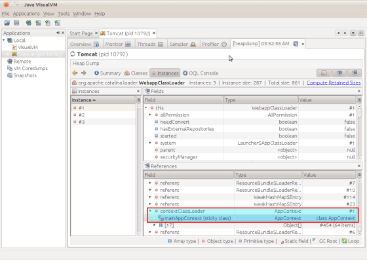367x260 pixels.
Task: Open the File menu
Action: (5, 14)
